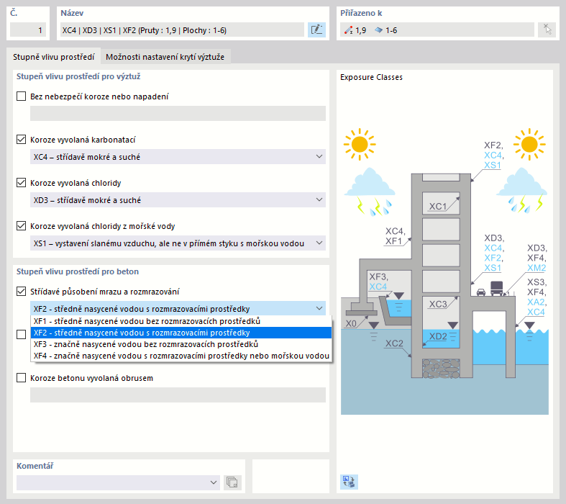566x504 pixels.
Task: Choose XF4 nebo mořskou vodou option
Action: click(181, 356)
